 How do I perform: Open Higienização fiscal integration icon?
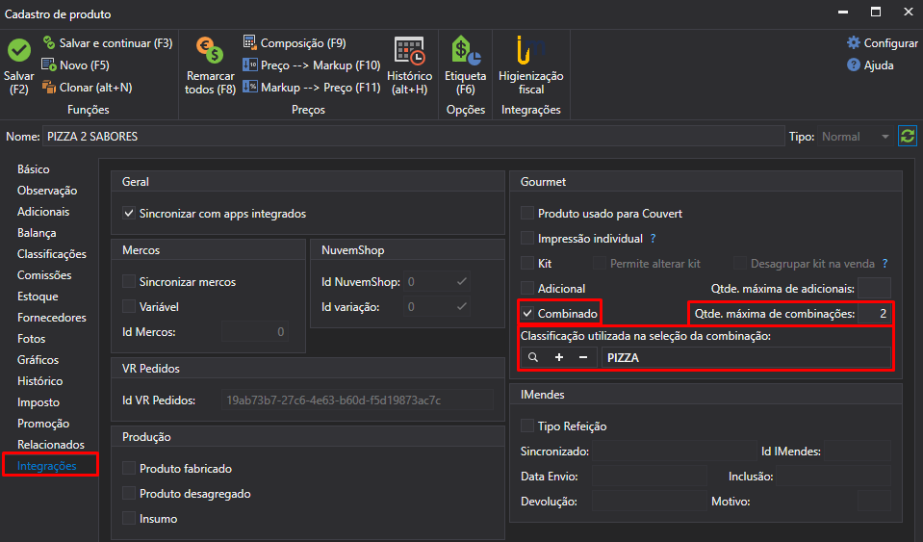point(530,51)
